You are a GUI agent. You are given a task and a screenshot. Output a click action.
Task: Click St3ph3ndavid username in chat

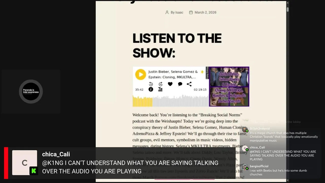pos(260,129)
